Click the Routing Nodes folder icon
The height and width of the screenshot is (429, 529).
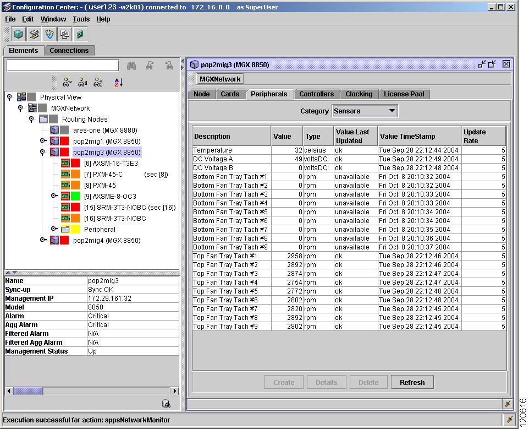[43, 120]
